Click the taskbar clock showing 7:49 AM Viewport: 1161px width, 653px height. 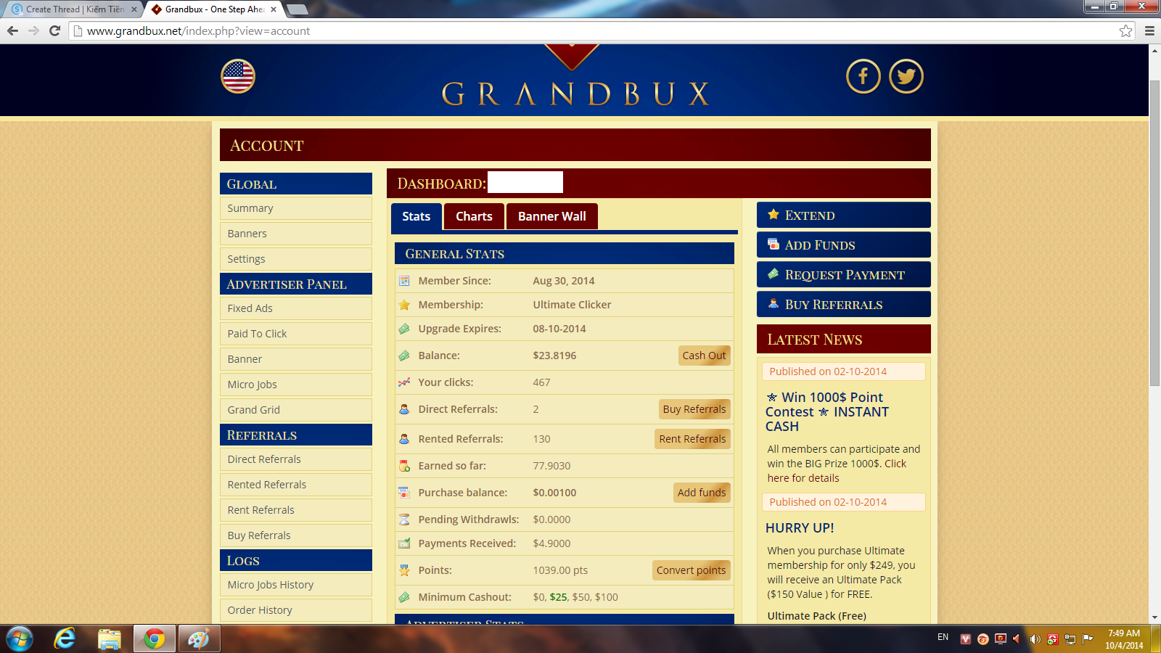[1124, 639]
